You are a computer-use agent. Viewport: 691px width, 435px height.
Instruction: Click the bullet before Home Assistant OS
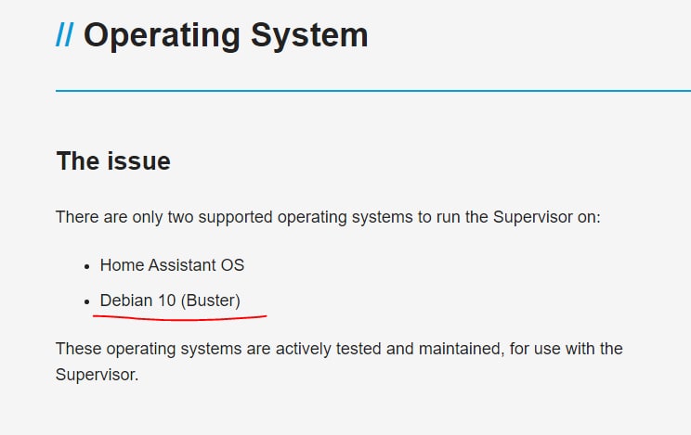tap(87, 266)
